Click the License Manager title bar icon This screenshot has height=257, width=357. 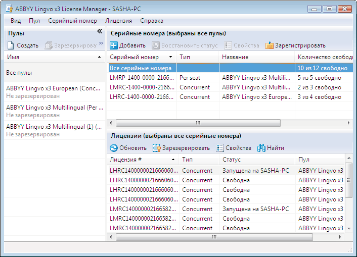pyautogui.click(x=9, y=9)
